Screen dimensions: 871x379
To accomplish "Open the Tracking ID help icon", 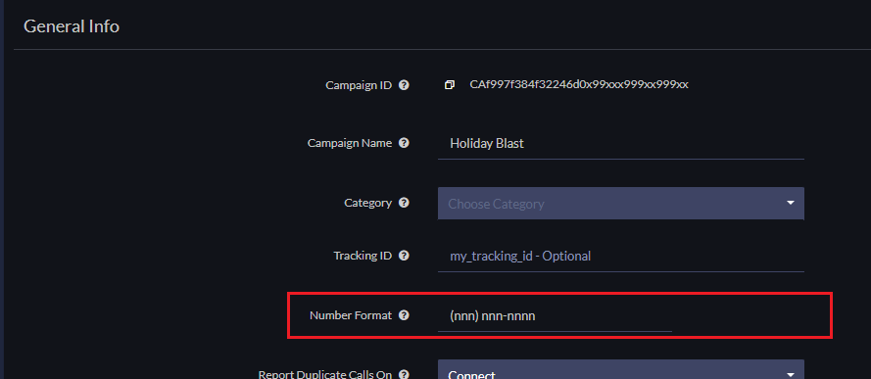I will [x=405, y=256].
